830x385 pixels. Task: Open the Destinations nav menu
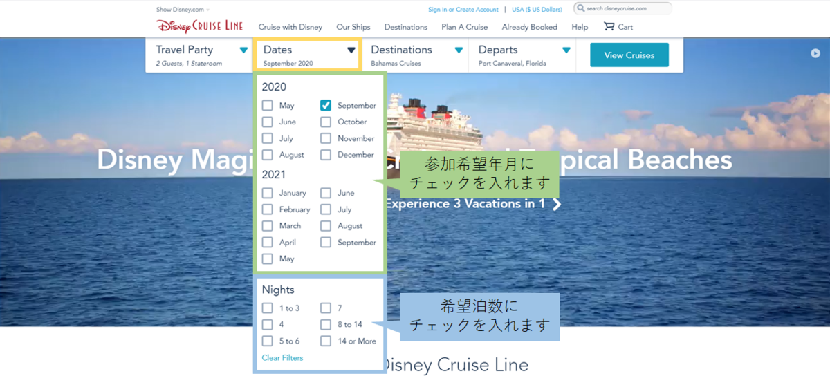tap(406, 27)
